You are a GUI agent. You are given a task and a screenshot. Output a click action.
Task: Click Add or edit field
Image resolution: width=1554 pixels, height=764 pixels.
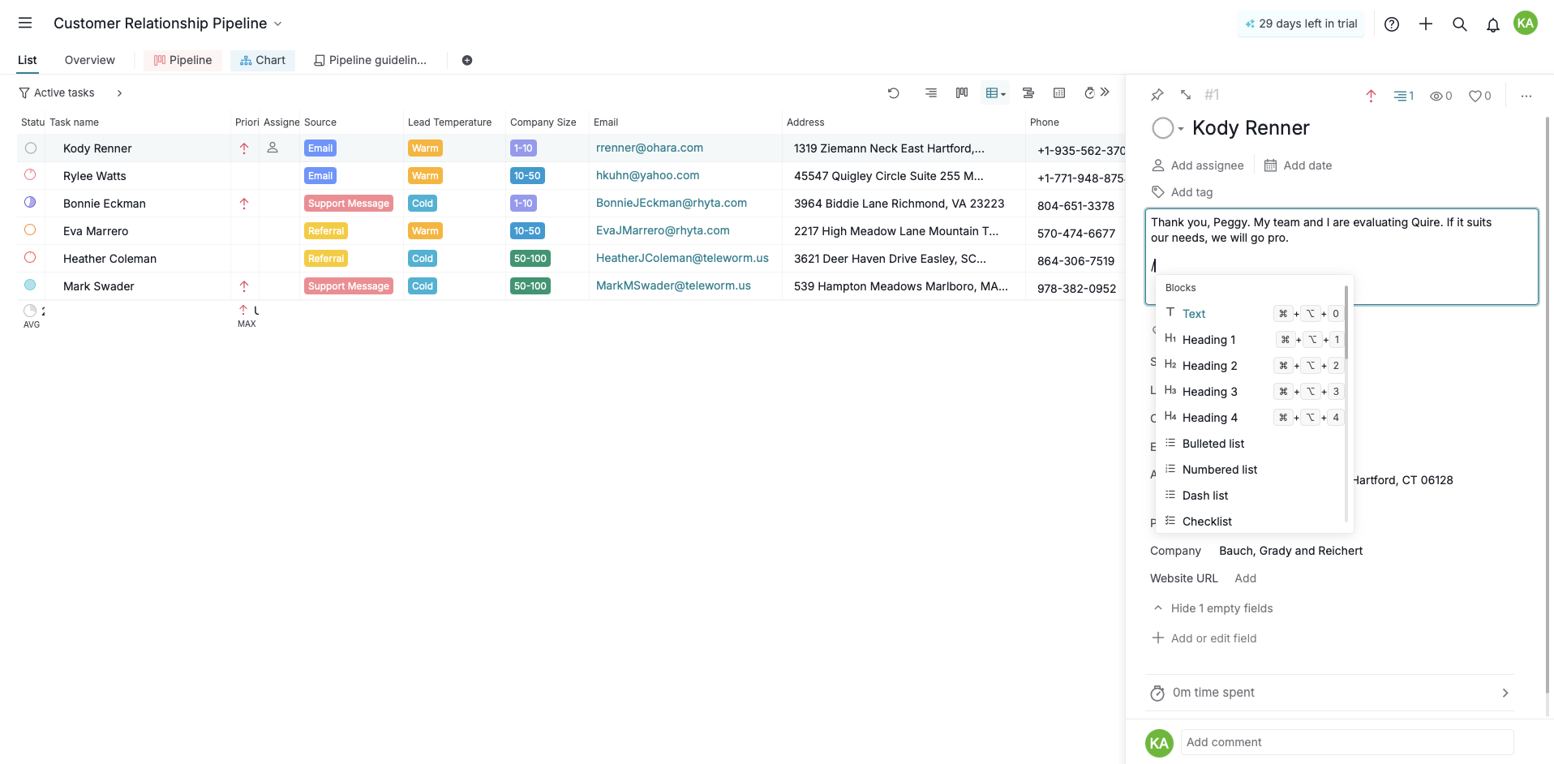(1204, 638)
